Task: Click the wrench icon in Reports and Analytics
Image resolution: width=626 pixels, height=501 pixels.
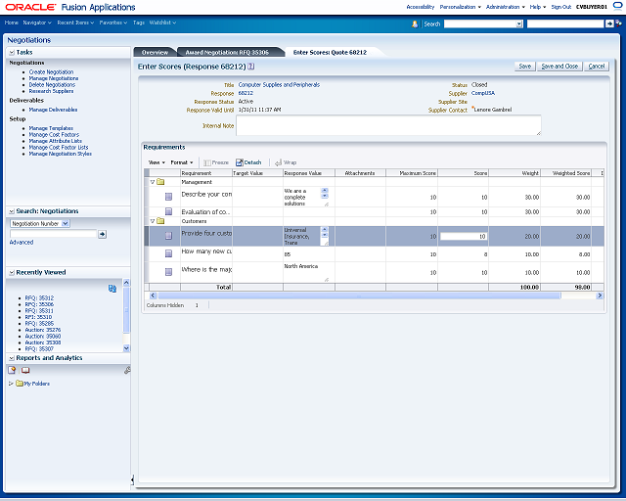Action: coord(127,370)
